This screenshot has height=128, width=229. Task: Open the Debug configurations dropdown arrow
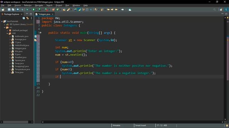(x=30, y=10)
